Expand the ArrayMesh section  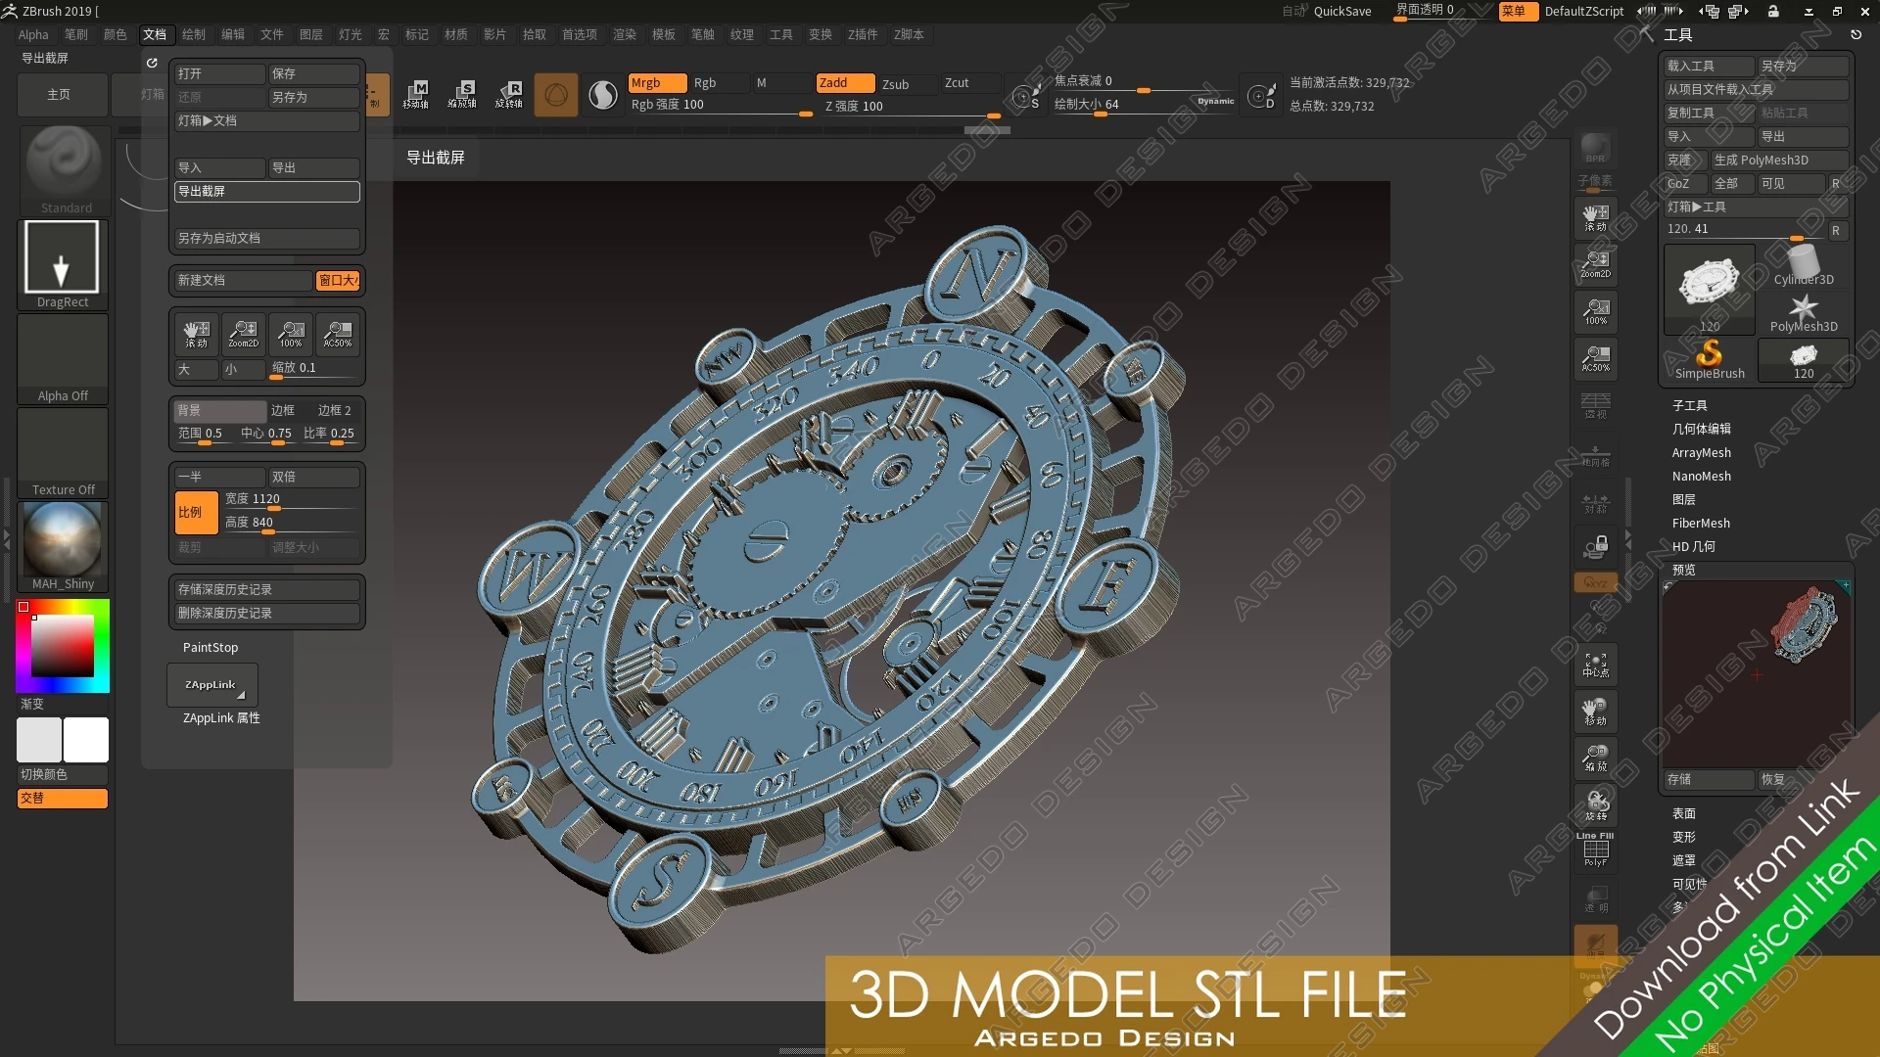click(1702, 452)
